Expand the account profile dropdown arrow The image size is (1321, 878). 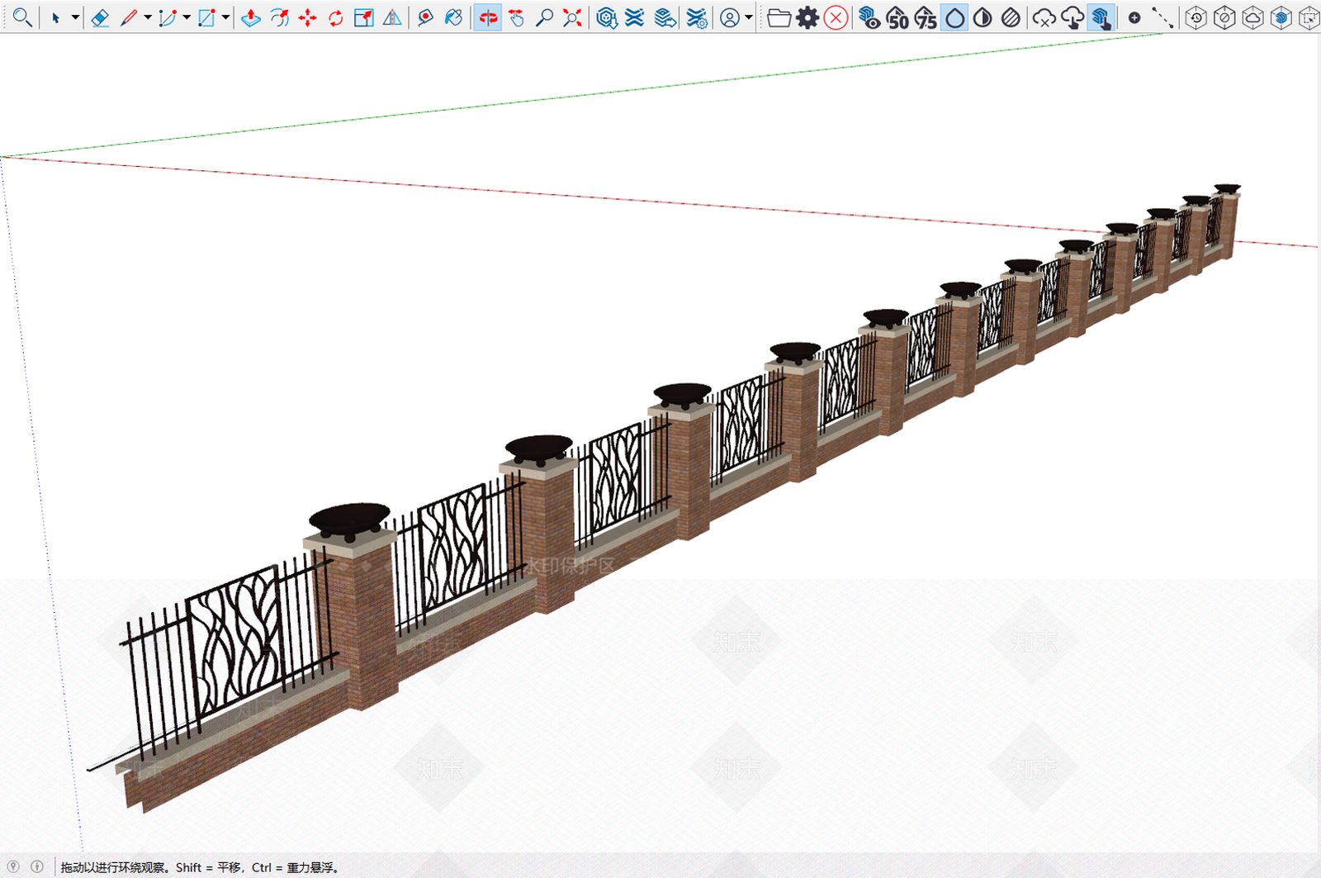pos(749,17)
